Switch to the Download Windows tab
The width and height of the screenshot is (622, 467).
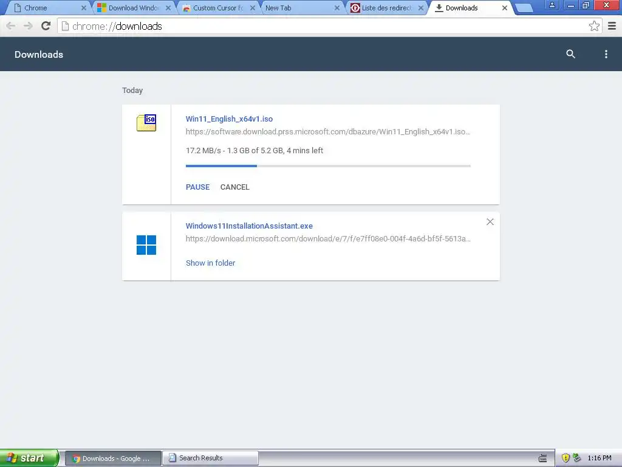tap(134, 8)
